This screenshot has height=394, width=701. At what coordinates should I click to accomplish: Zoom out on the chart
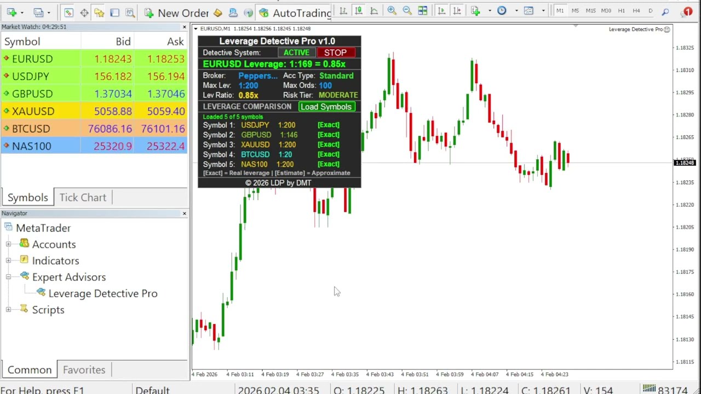pyautogui.click(x=407, y=11)
